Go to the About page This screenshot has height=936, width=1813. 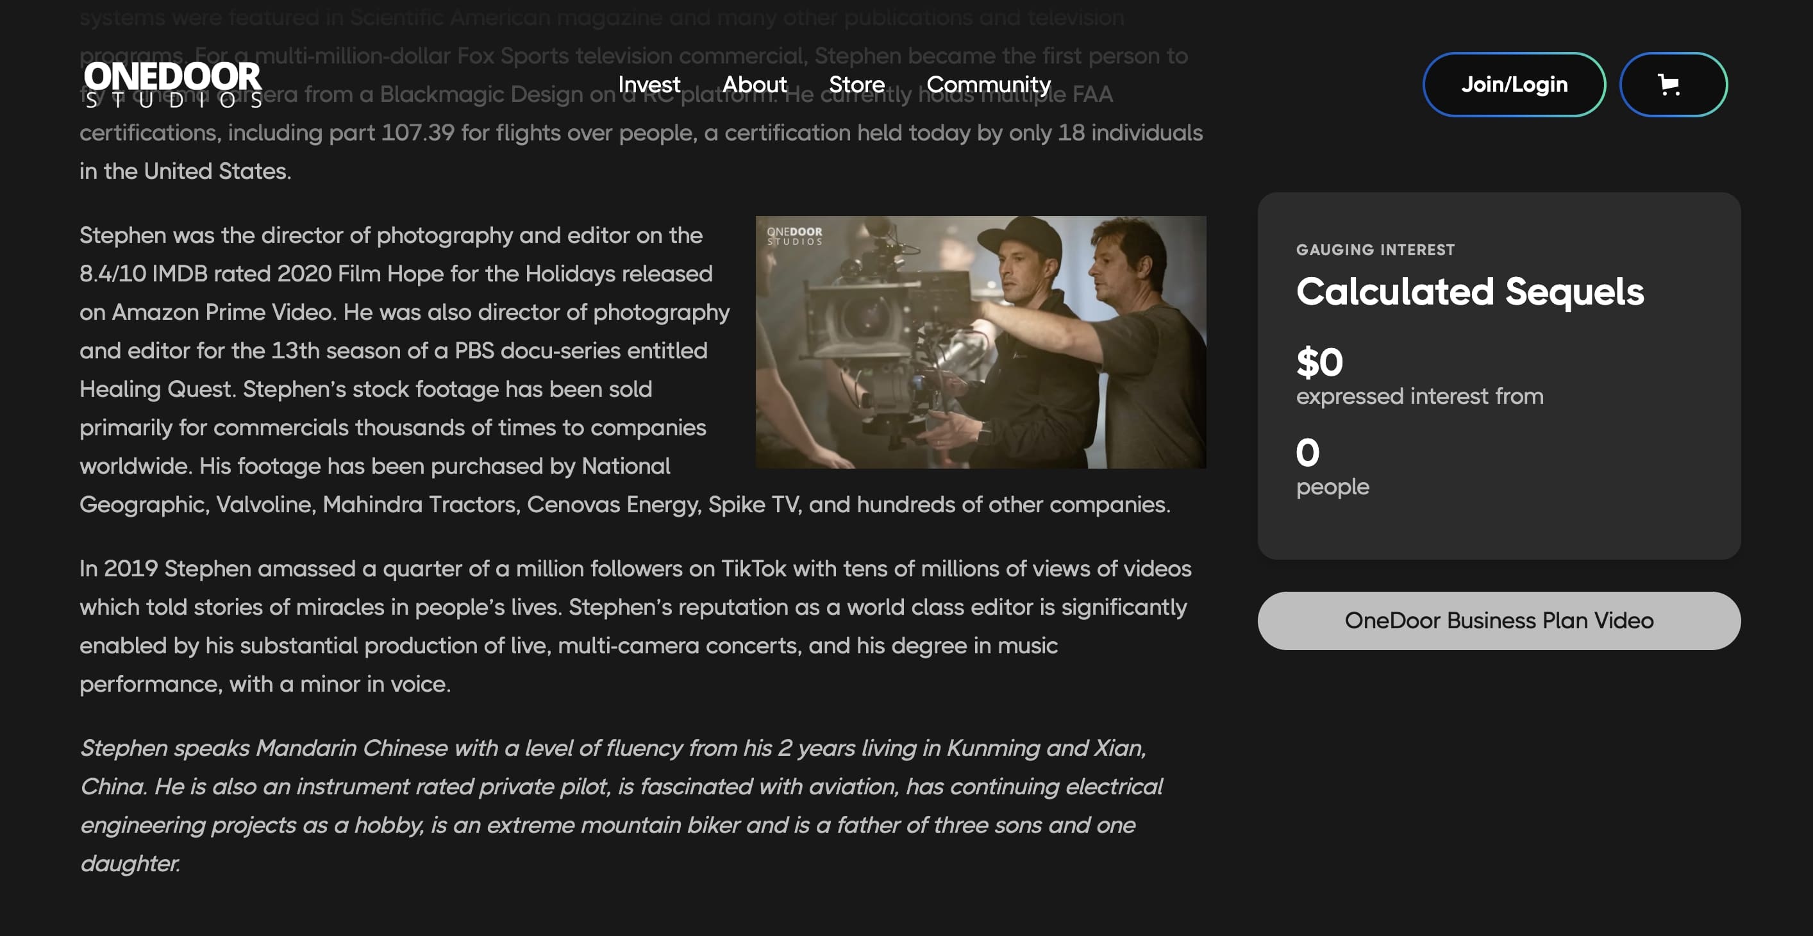click(754, 85)
